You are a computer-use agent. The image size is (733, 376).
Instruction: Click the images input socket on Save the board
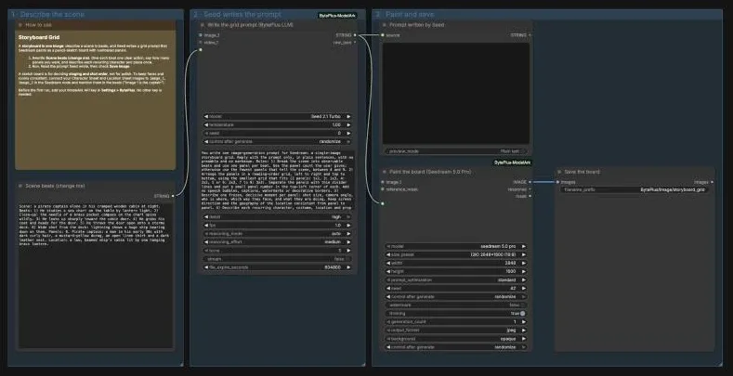pos(557,182)
